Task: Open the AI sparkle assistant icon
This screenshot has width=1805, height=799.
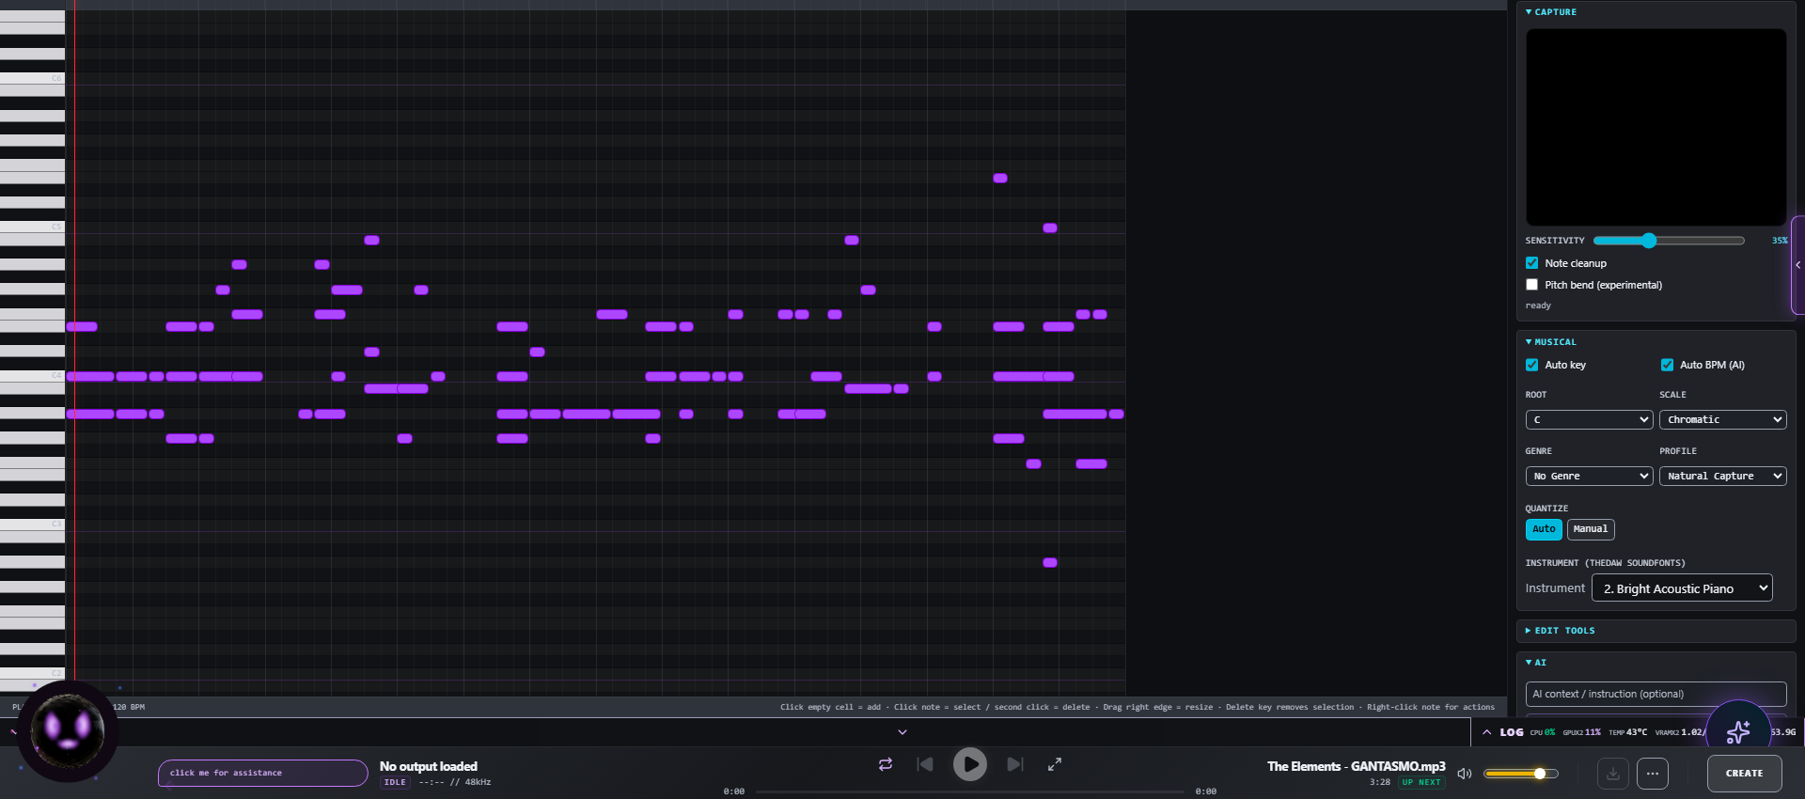Action: (x=1738, y=731)
